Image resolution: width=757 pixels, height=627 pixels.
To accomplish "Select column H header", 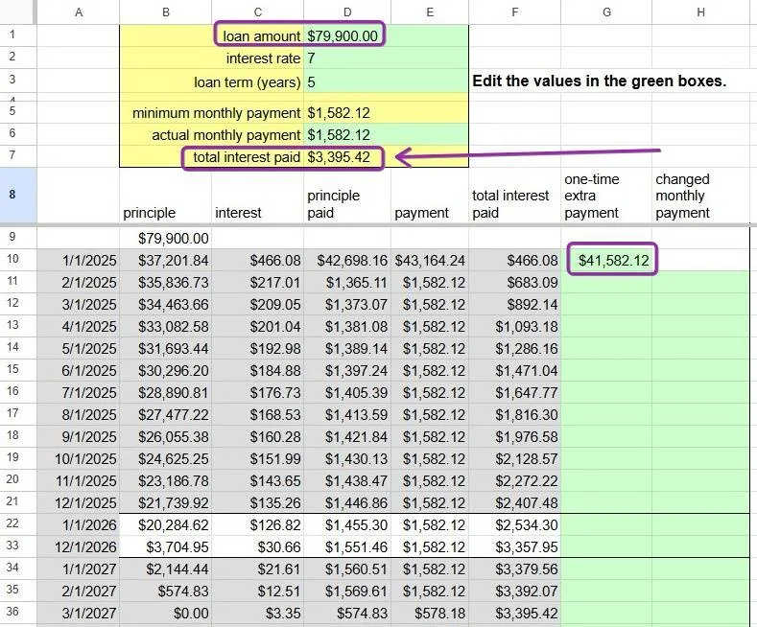I will (x=700, y=12).
